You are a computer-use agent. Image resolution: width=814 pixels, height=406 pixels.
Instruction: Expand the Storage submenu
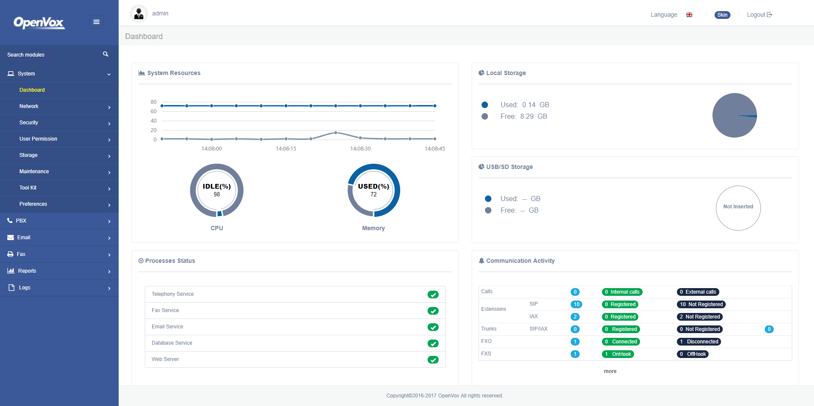pyautogui.click(x=109, y=156)
